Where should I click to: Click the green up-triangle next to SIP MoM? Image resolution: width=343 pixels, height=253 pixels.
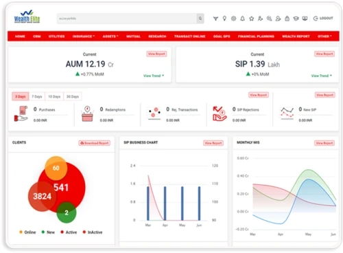[x=248, y=74]
